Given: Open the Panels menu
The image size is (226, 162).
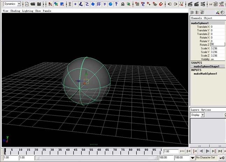Looking at the screenshot, I should [x=47, y=11].
